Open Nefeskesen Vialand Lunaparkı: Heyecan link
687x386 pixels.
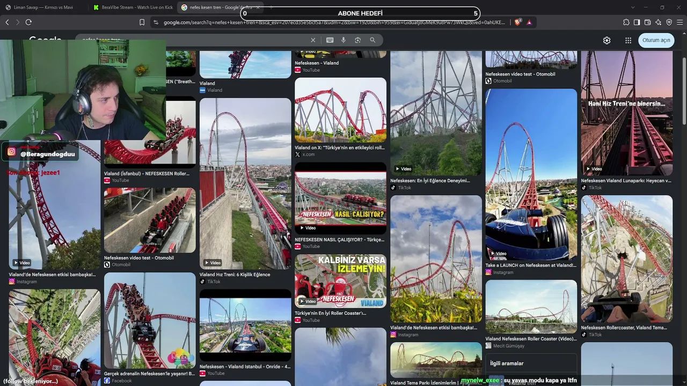(x=626, y=181)
